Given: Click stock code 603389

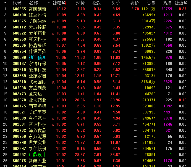Looking at the screenshot, I should tap(19, 76).
